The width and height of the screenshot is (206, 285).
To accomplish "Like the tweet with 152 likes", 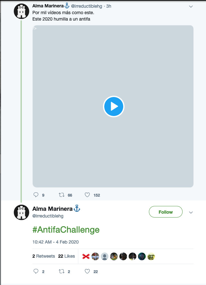I will pyautogui.click(x=87, y=195).
